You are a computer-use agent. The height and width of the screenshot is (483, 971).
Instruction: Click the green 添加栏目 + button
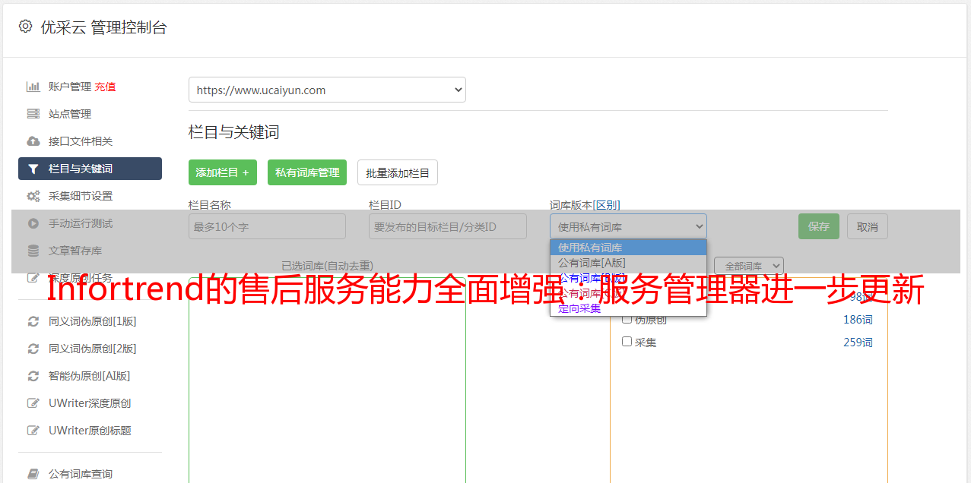pos(223,172)
